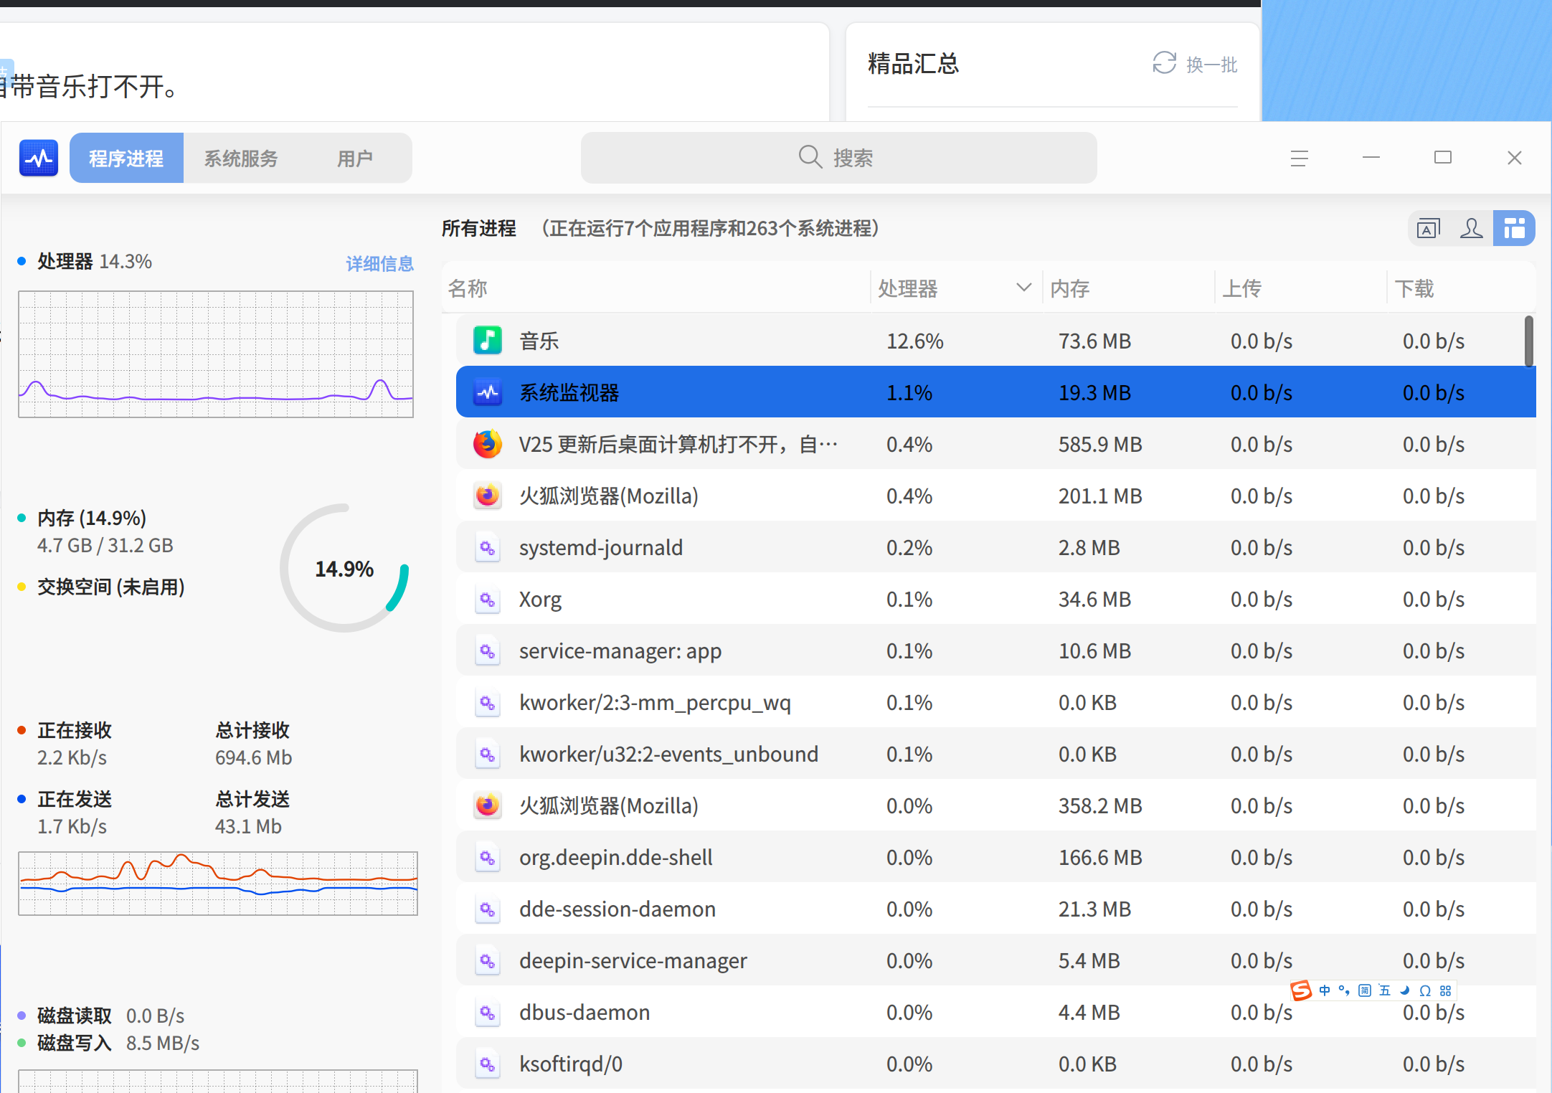Sort by the 名称 column header

pyautogui.click(x=656, y=288)
